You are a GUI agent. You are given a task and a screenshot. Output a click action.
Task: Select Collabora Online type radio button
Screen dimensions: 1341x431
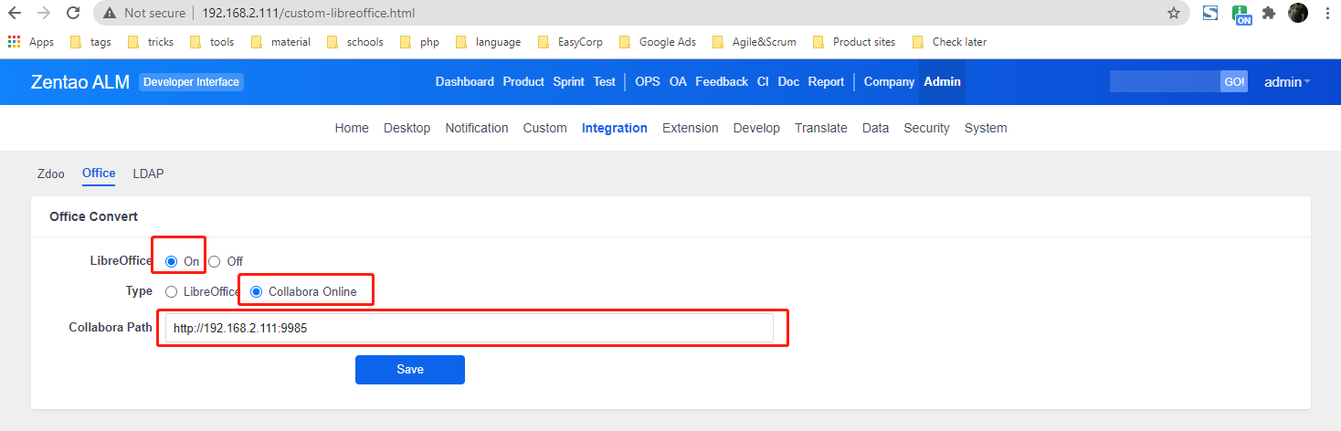[257, 292]
